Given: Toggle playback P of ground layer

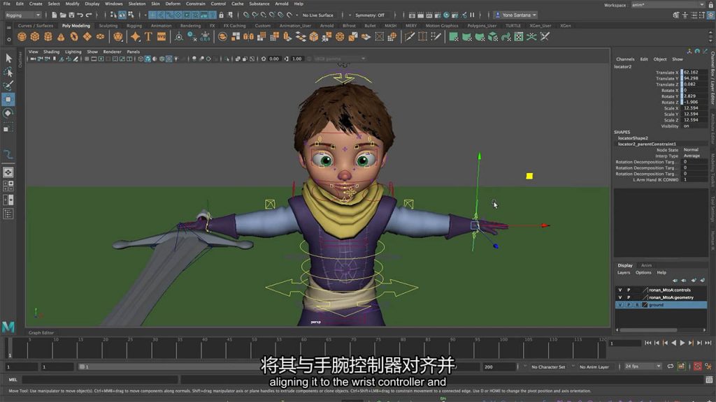Looking at the screenshot, I should [629, 304].
